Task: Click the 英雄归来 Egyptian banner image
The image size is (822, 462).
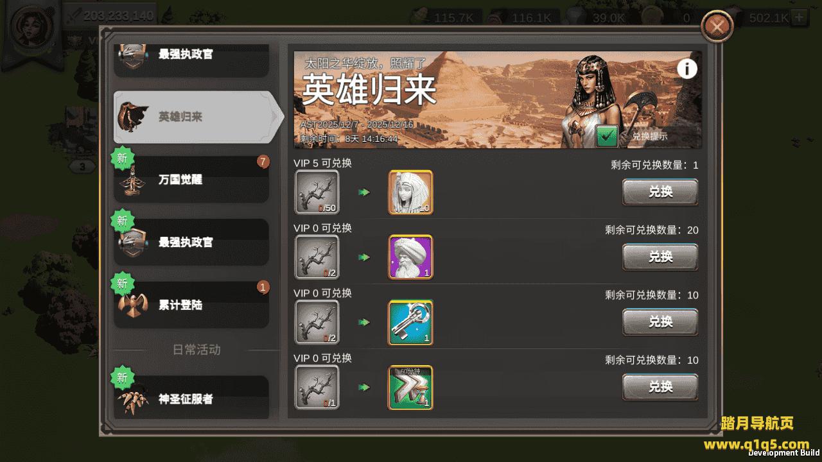Action: (x=498, y=99)
